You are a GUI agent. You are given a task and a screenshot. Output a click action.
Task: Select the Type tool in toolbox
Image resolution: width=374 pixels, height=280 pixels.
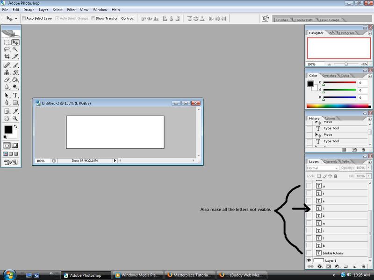point(15,95)
